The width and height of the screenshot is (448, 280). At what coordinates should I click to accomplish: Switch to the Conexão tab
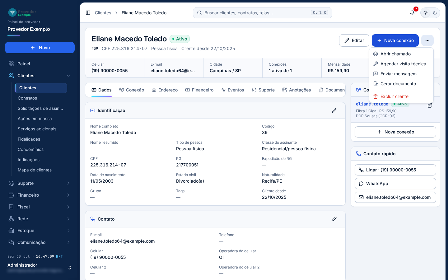point(132,90)
